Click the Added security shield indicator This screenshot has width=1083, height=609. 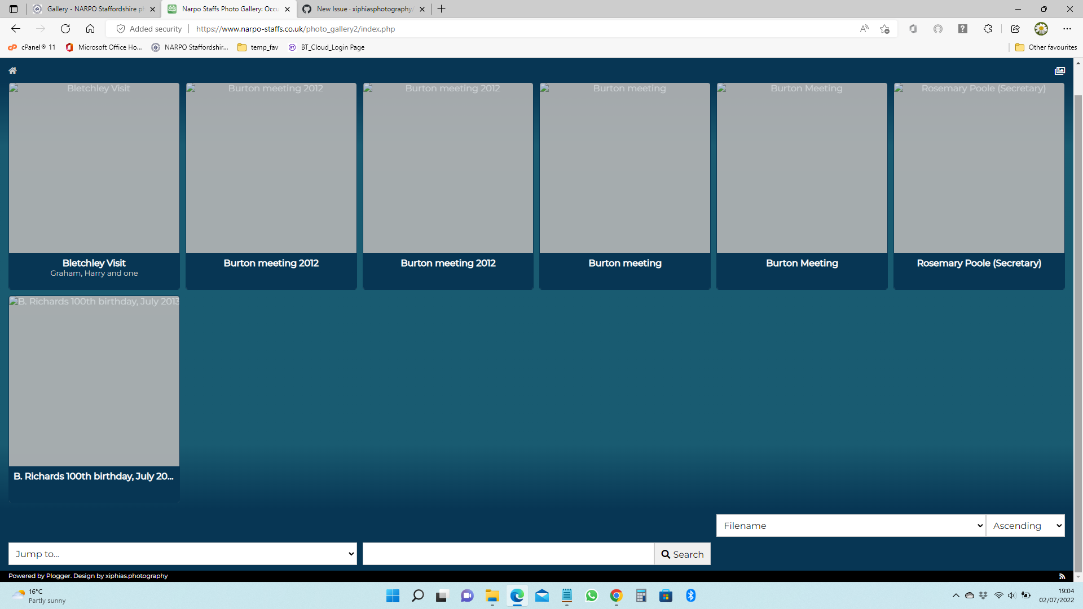point(148,29)
